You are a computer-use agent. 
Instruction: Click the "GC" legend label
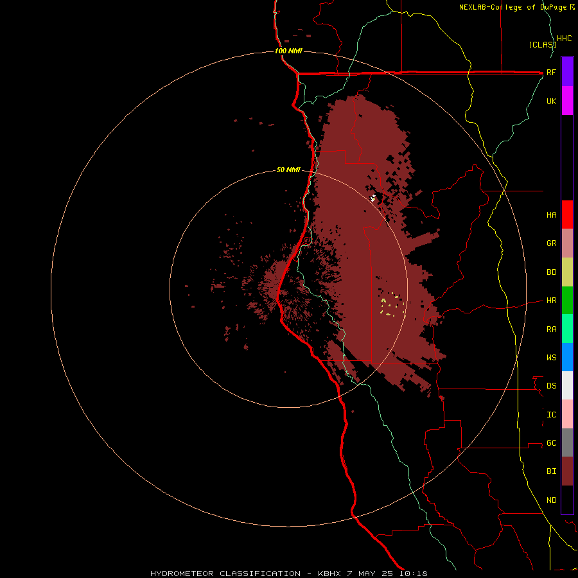[x=551, y=443]
